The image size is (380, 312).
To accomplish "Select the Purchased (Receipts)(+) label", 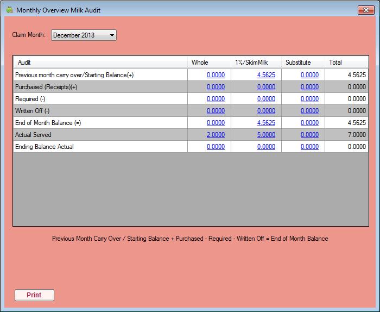I will coord(46,87).
